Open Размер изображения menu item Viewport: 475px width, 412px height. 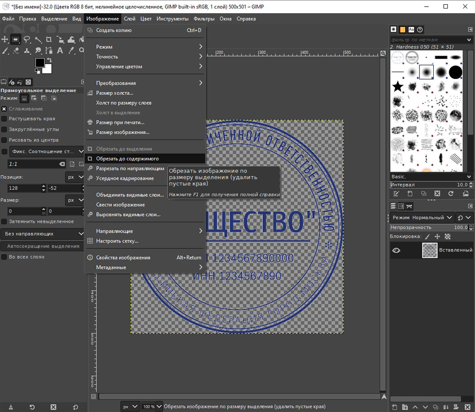[x=145, y=132]
